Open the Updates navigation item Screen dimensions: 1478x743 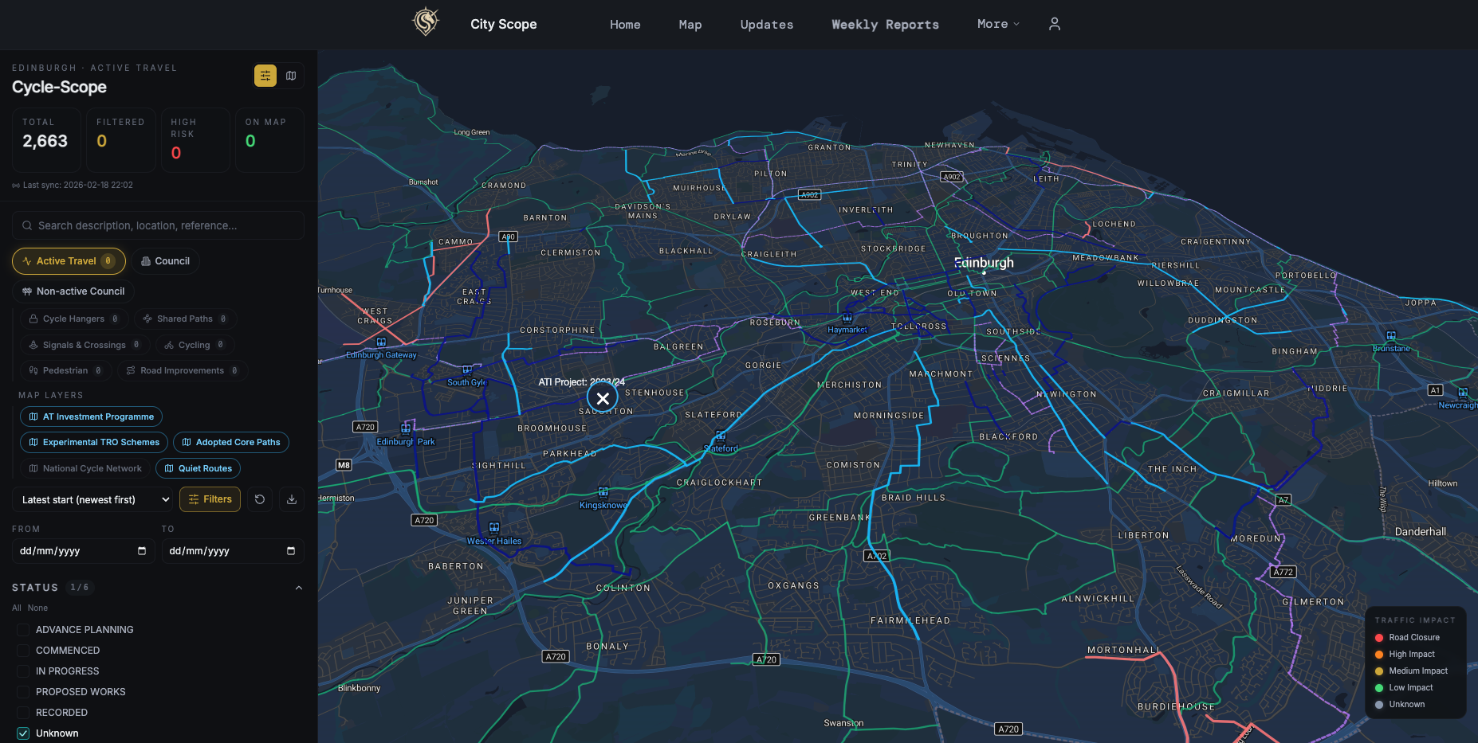[x=766, y=25]
